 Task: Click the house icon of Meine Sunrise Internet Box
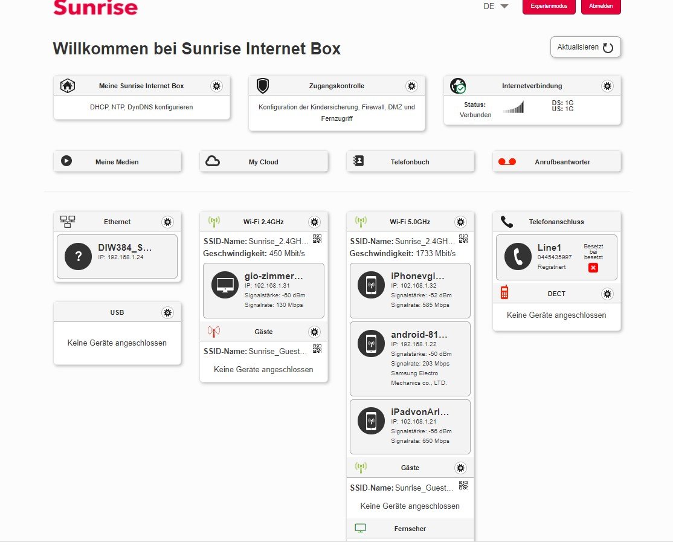pos(68,86)
